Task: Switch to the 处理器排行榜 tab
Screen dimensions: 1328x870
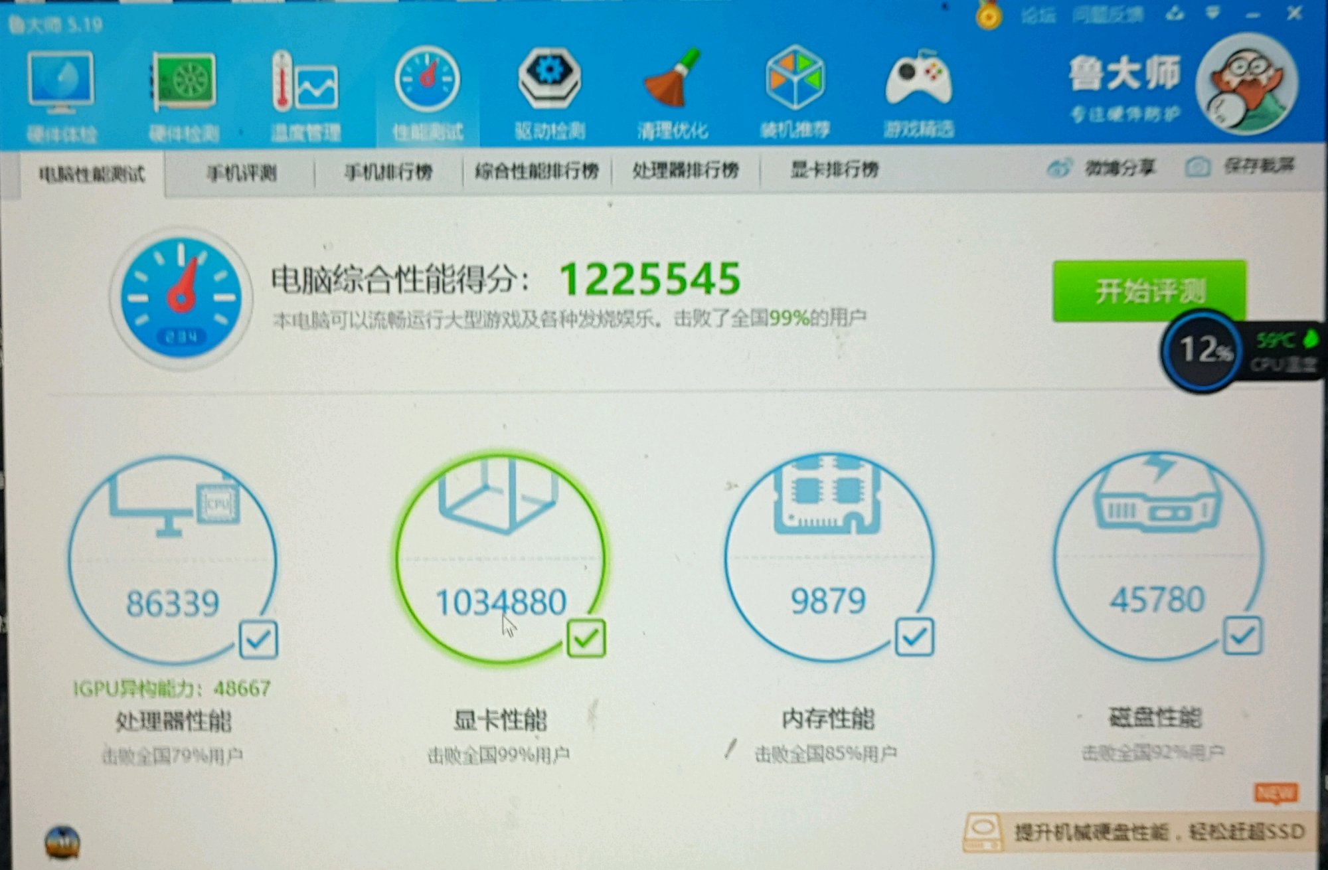Action: tap(685, 170)
